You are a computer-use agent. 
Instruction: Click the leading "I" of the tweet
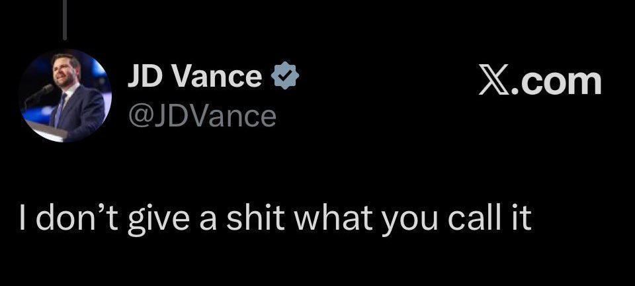[x=22, y=218]
